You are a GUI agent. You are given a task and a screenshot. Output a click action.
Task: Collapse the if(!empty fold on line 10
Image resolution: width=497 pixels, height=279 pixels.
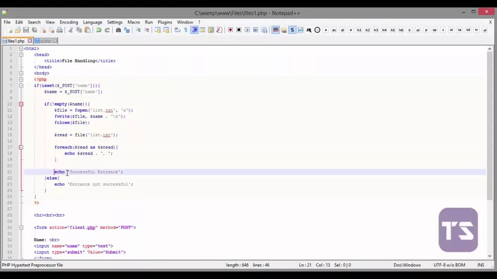tap(21, 104)
